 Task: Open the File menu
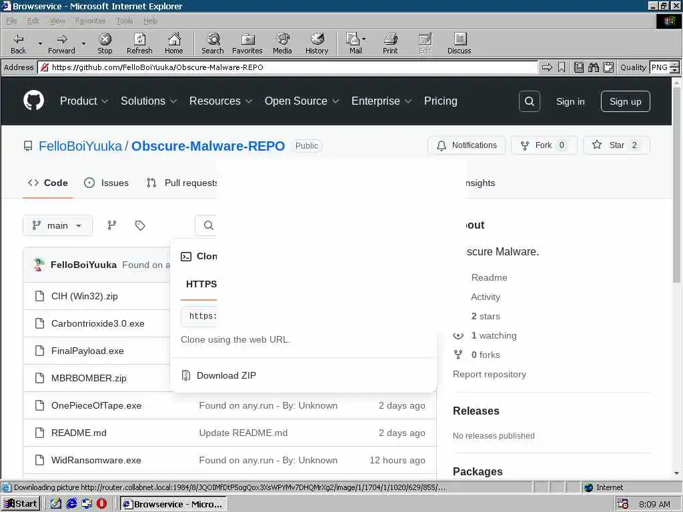tap(11, 21)
